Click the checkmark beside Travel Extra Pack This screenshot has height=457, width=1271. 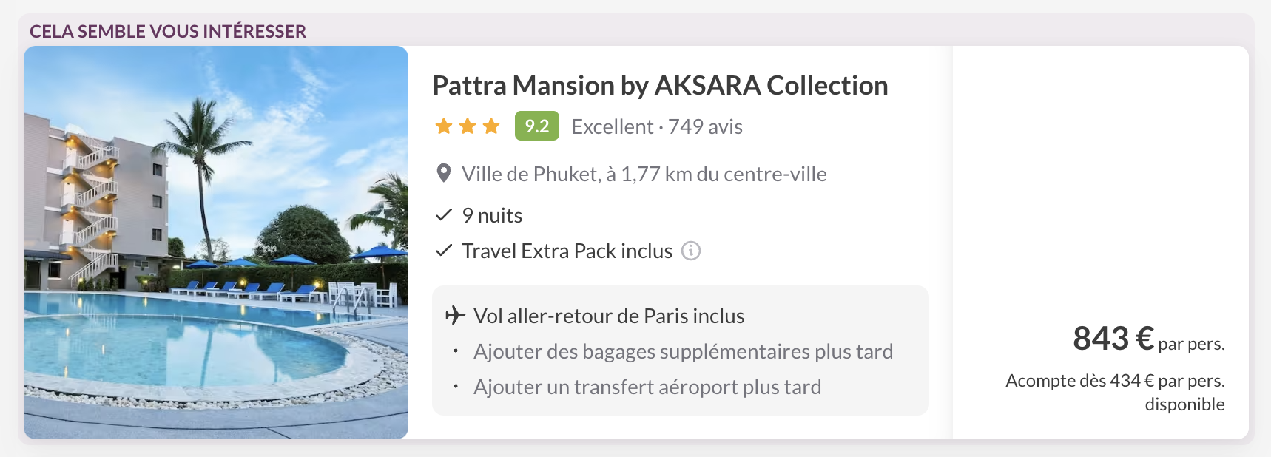tap(444, 251)
